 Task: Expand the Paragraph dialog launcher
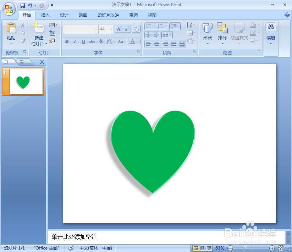point(194,52)
